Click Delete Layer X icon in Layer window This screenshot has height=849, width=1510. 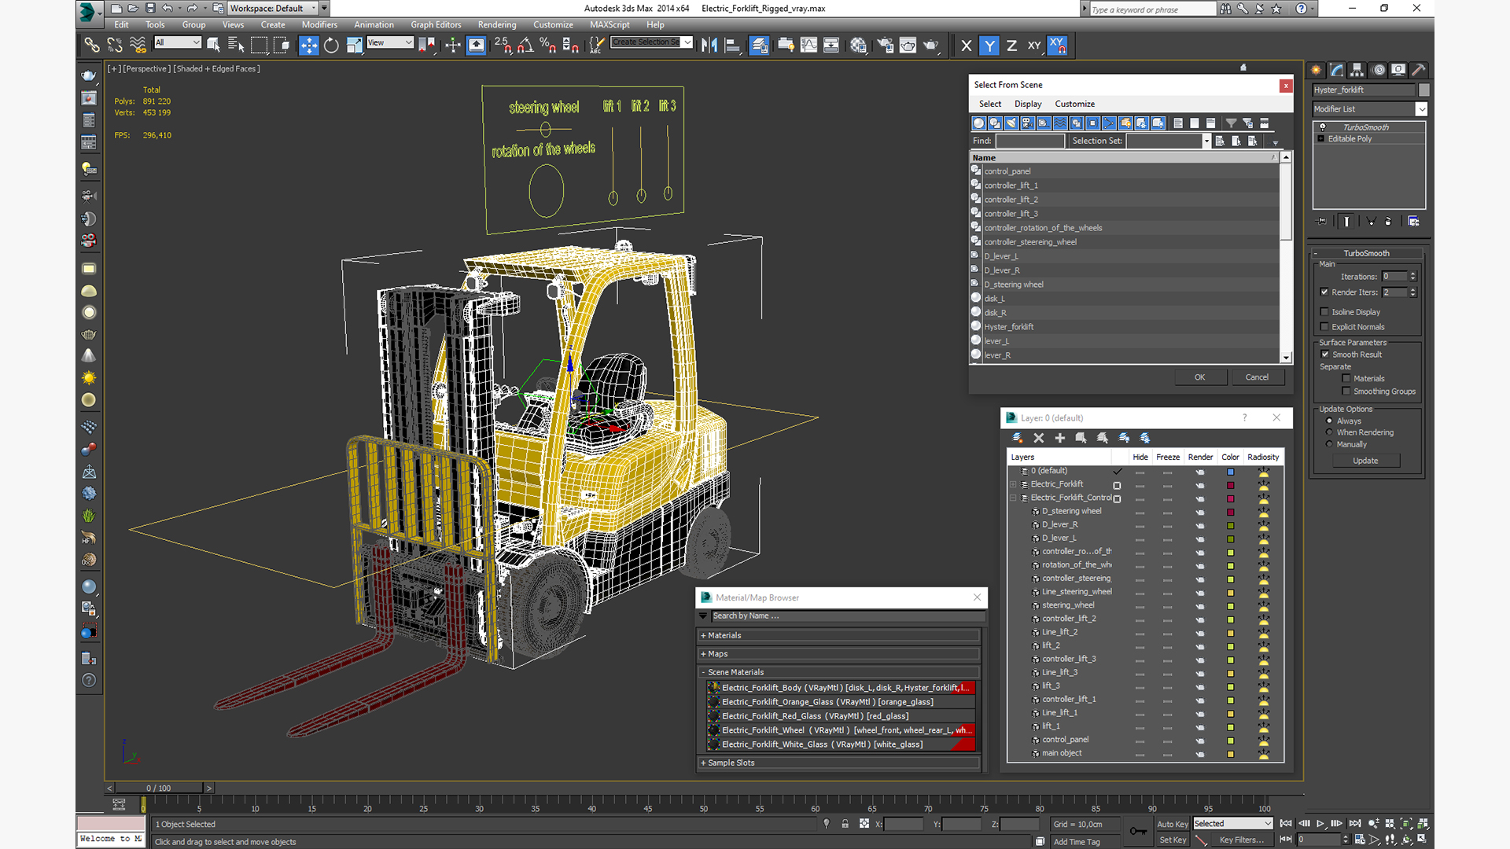[x=1039, y=438]
